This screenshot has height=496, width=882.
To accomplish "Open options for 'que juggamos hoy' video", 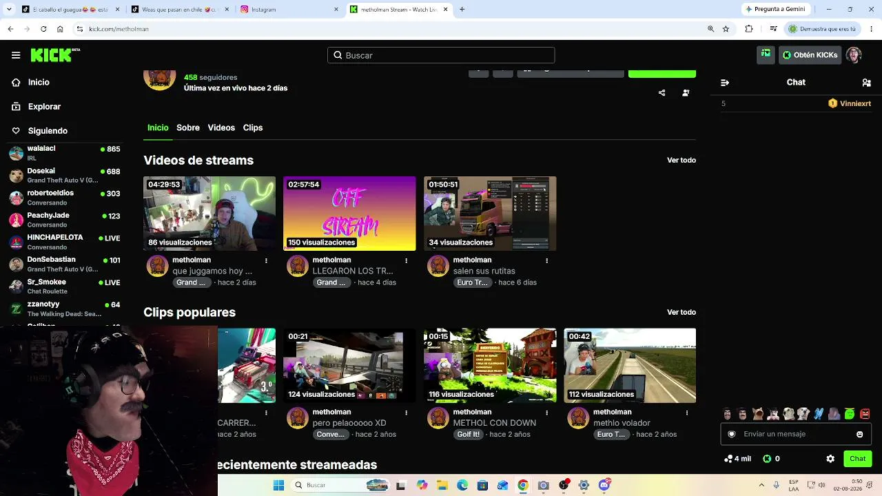I will tap(266, 260).
